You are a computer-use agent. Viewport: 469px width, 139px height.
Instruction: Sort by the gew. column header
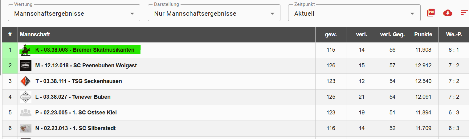[331, 35]
